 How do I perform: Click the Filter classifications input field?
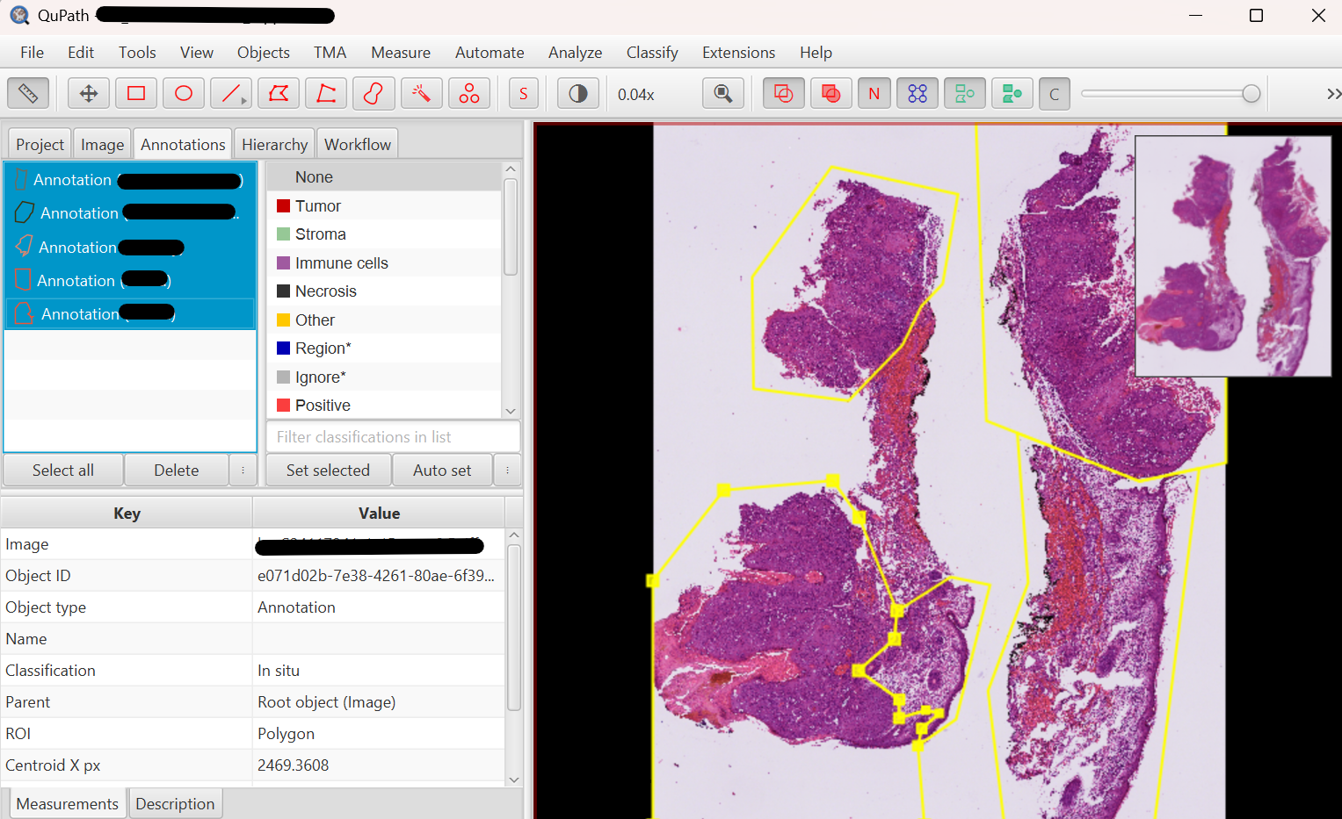pos(393,437)
